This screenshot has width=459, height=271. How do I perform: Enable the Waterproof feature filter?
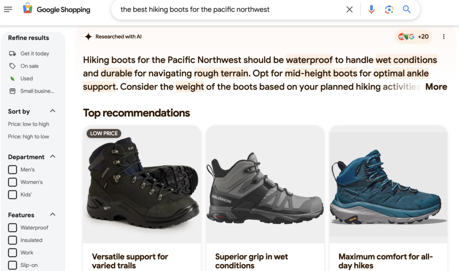coord(12,228)
